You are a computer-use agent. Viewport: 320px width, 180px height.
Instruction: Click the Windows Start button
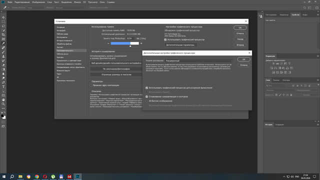click(4, 176)
